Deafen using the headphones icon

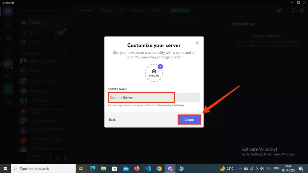tap(58, 158)
